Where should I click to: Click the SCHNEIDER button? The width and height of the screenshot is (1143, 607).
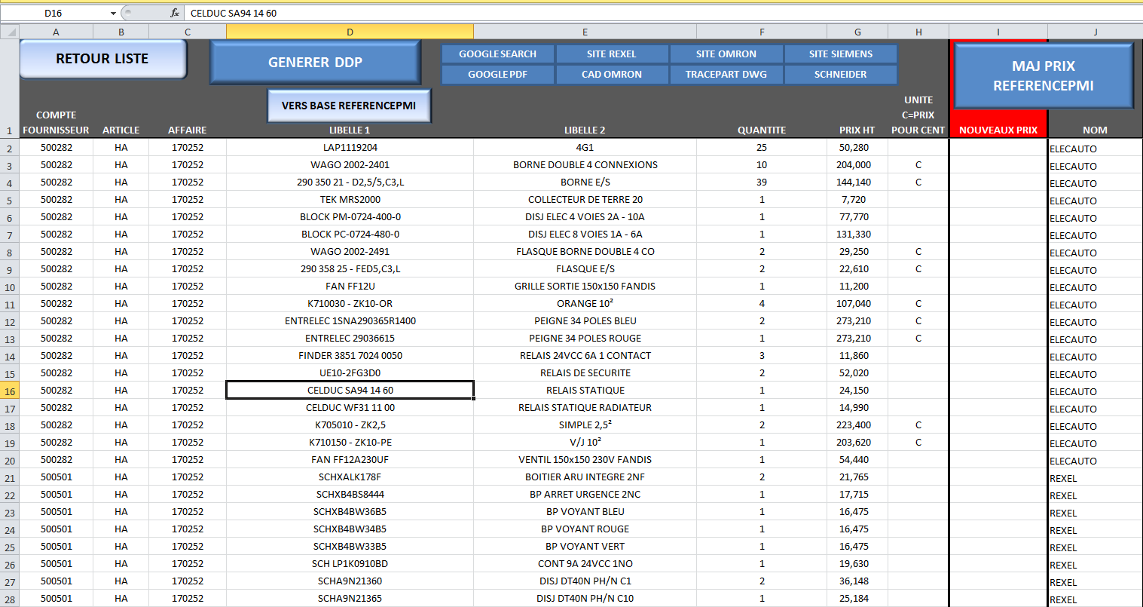(841, 75)
